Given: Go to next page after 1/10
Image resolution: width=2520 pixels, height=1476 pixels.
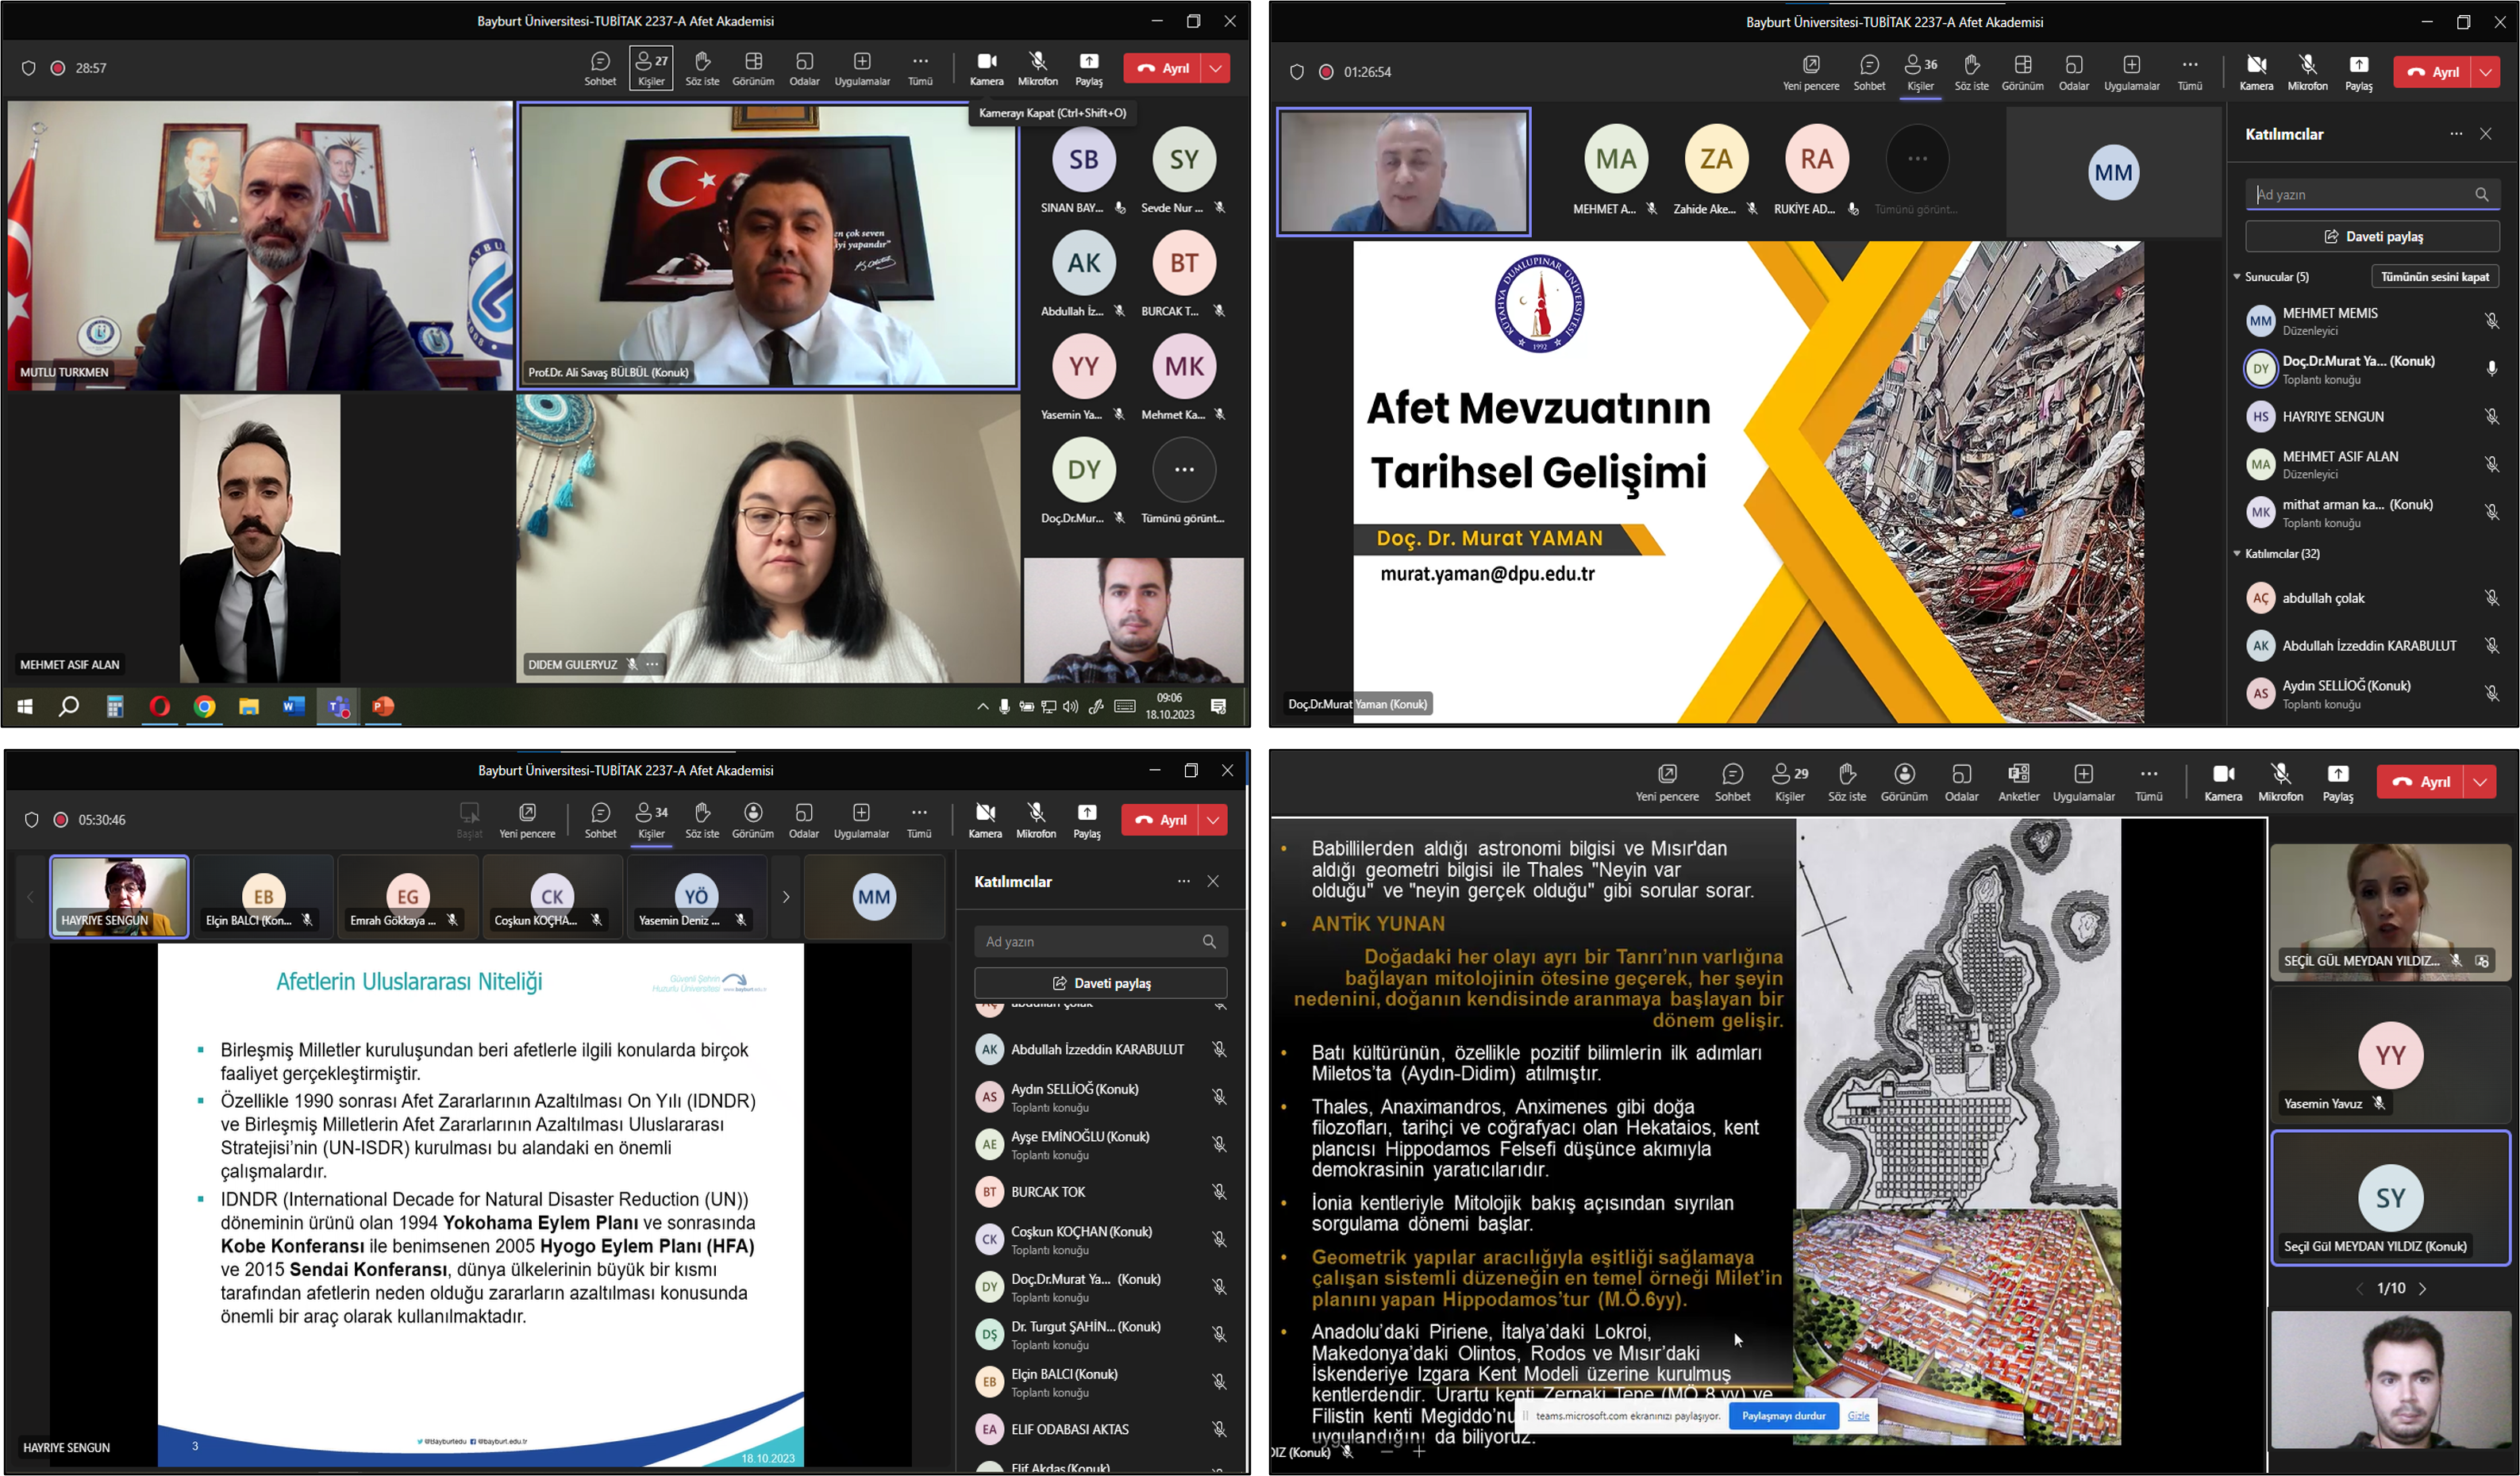Looking at the screenshot, I should tap(2423, 1289).
